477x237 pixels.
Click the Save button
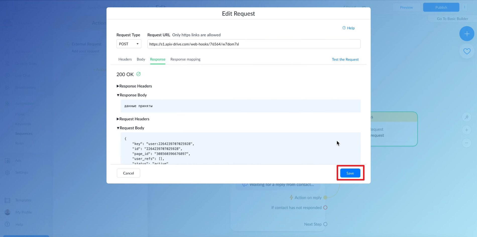click(x=350, y=173)
